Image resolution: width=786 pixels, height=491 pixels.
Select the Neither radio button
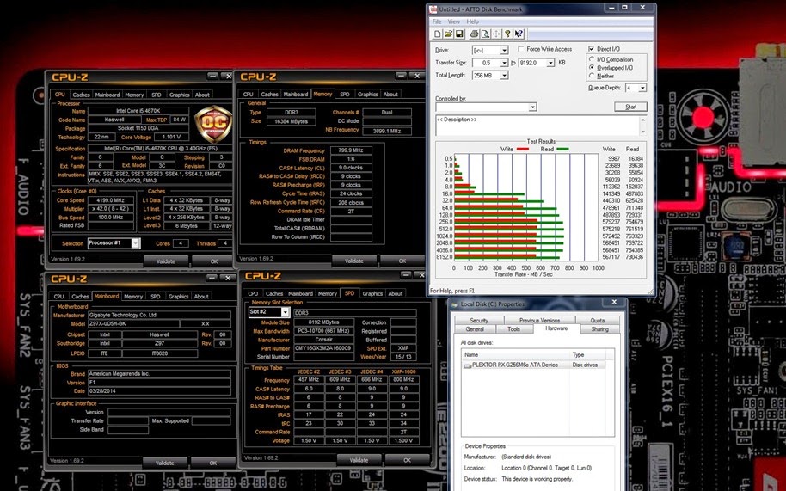point(592,76)
